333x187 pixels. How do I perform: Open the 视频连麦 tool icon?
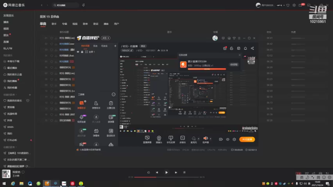point(81,118)
